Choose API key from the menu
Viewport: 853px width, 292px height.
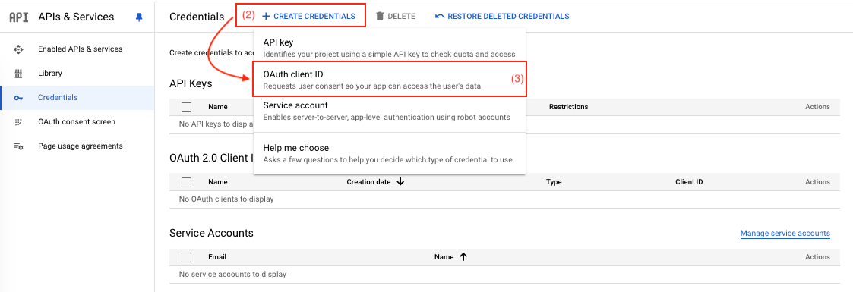tap(390, 48)
